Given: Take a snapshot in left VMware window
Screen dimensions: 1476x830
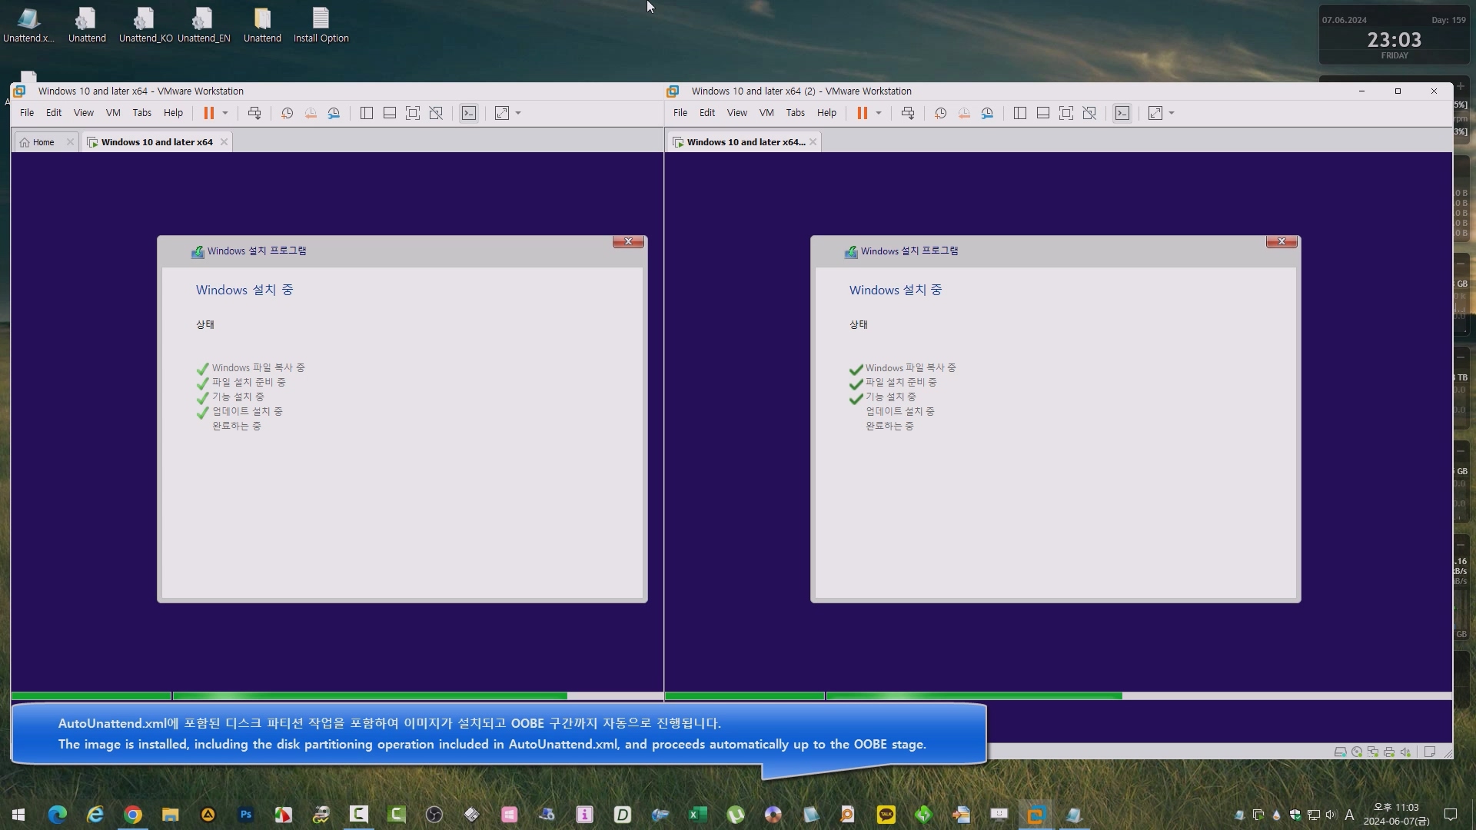Looking at the screenshot, I should coord(287,113).
